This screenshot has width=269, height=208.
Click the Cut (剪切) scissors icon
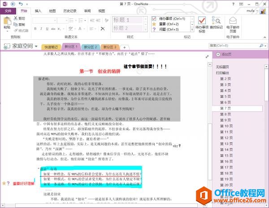tap(16, 19)
